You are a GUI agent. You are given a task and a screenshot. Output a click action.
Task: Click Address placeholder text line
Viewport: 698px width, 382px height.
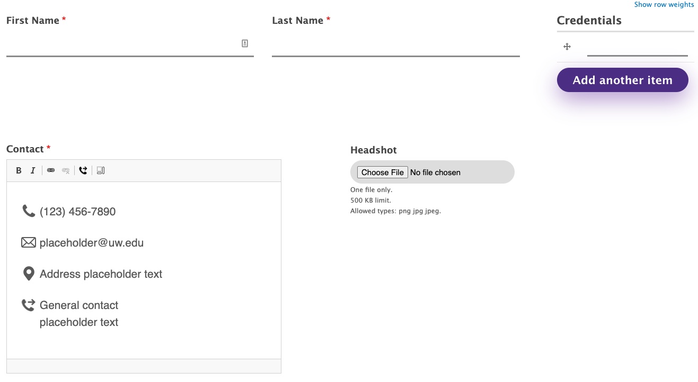101,274
